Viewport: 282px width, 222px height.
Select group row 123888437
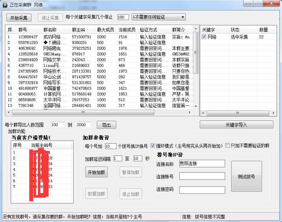(99, 37)
